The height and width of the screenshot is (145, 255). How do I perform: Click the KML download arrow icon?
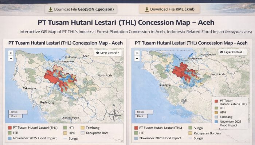(147, 9)
